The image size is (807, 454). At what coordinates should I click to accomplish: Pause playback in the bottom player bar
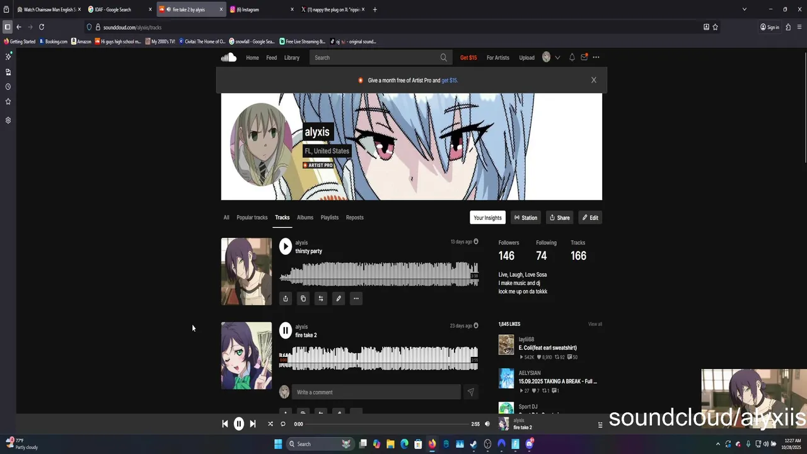click(x=239, y=424)
